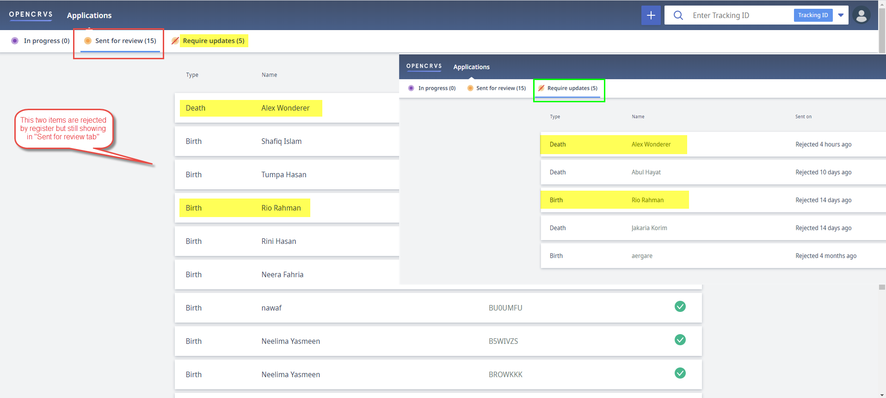Click the orange review status icon in the overlay window
The image size is (886, 398).
click(470, 88)
